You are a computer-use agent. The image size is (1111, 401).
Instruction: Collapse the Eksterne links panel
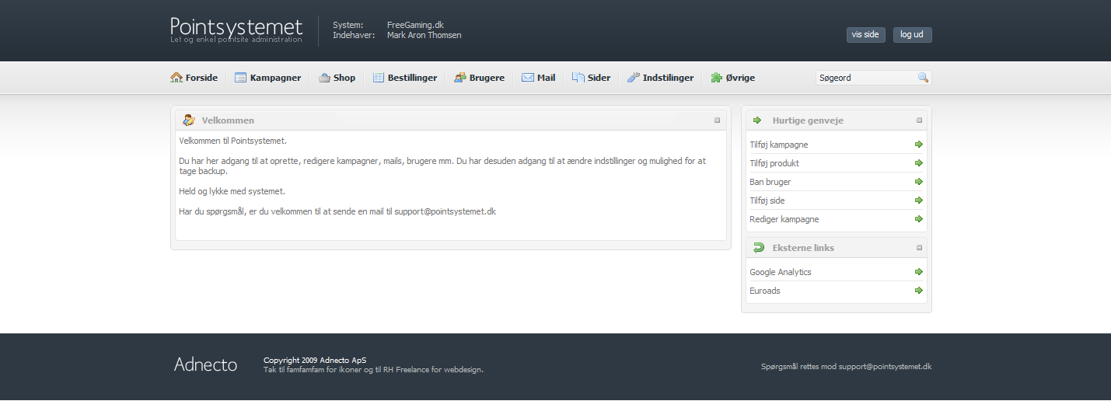[919, 248]
